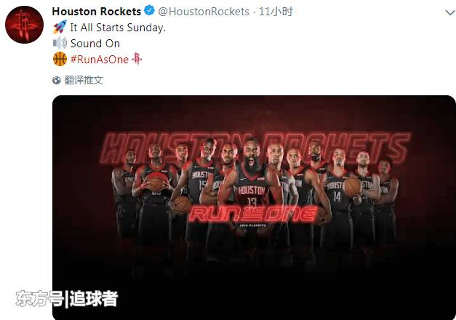Image resolution: width=456 pixels, height=320 pixels.
Task: Click the globe icon beside 翻译推文
Action: (x=57, y=80)
